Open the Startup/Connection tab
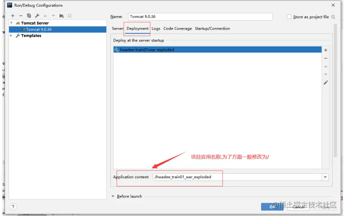Image resolution: width=344 pixels, height=216 pixels. [x=212, y=28]
